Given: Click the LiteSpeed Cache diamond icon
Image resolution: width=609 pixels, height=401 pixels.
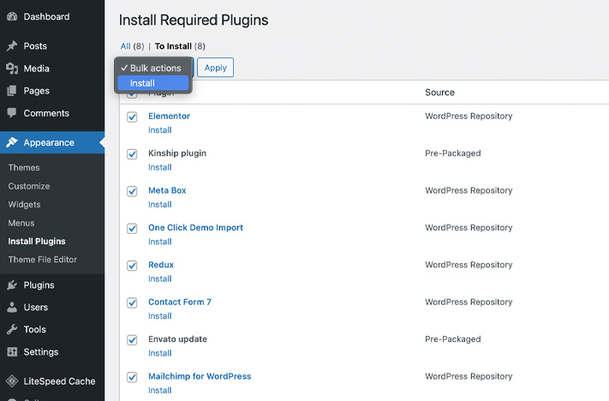Looking at the screenshot, I should click(12, 381).
